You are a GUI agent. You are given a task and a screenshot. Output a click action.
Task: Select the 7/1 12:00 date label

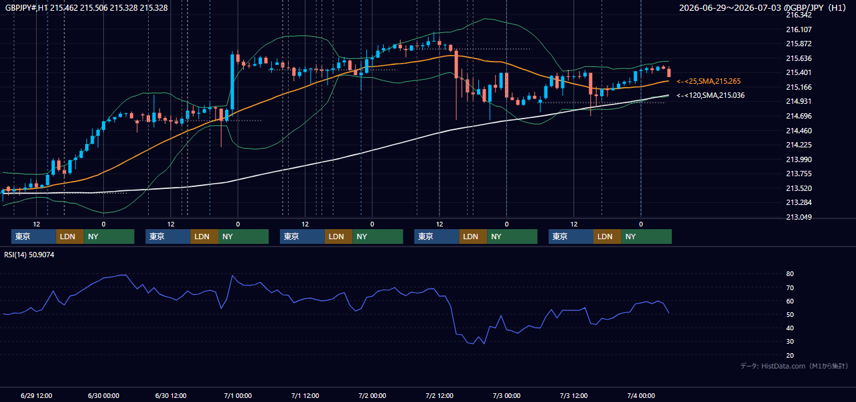(305, 395)
